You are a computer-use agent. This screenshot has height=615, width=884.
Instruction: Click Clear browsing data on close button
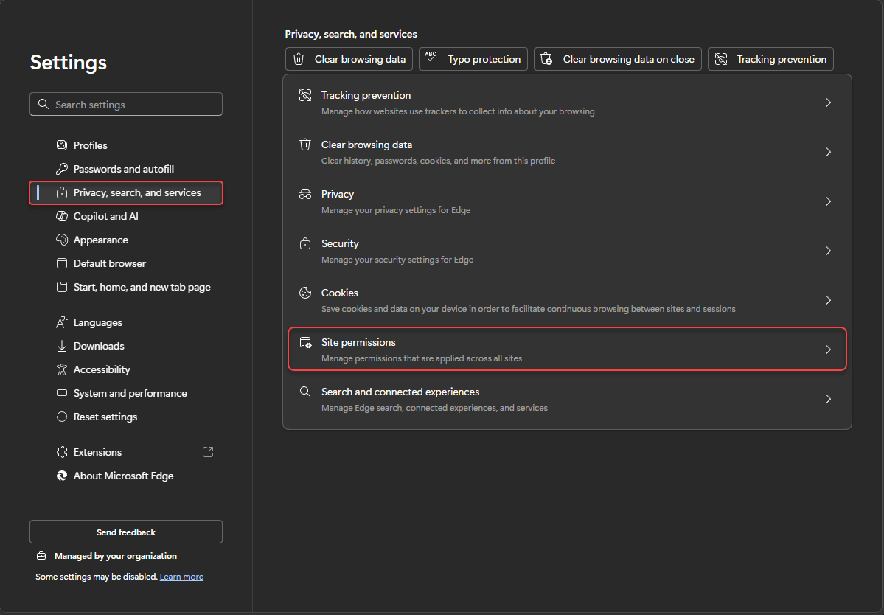pyautogui.click(x=617, y=59)
